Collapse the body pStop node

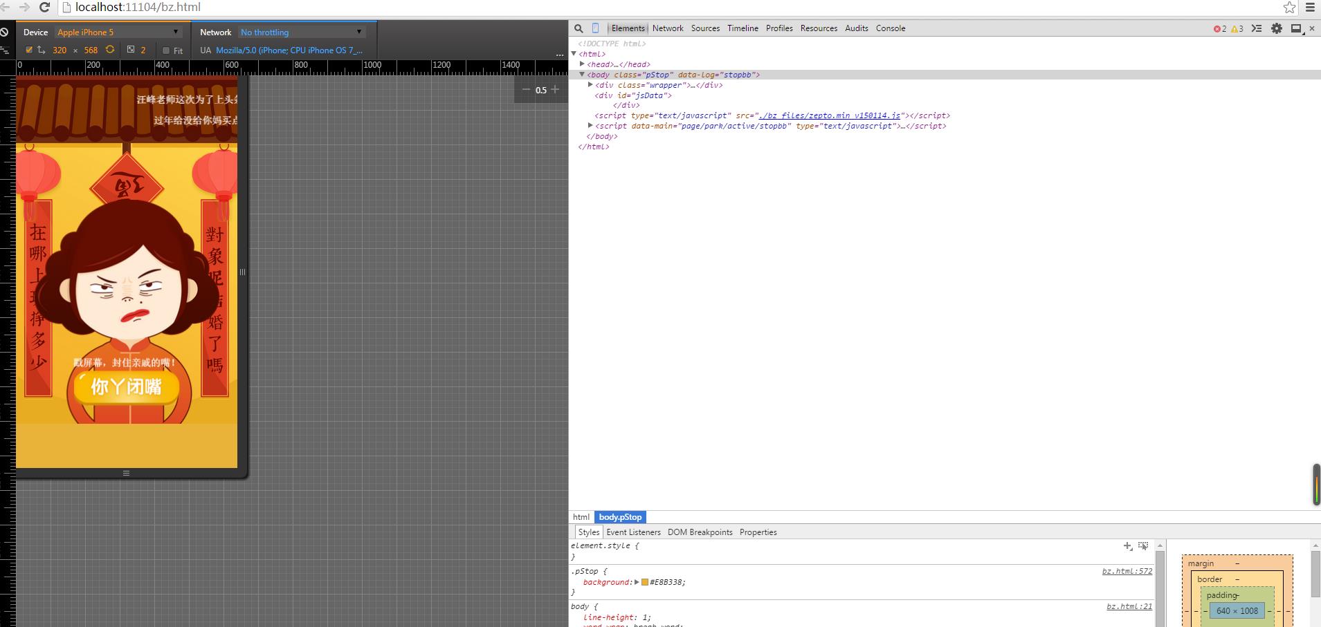click(582, 75)
